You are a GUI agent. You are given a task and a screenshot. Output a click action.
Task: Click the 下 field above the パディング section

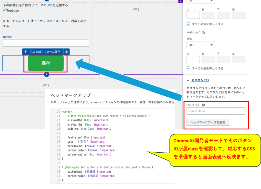point(223,15)
